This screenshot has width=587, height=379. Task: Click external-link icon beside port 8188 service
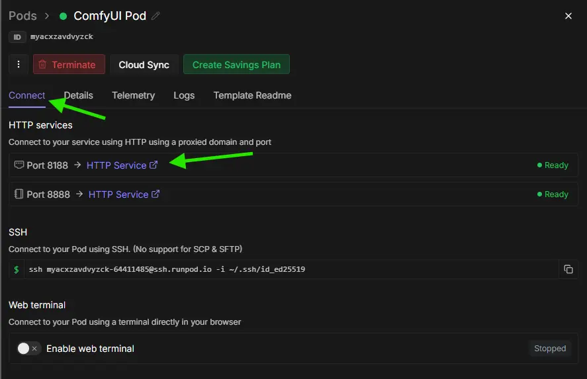tap(154, 165)
